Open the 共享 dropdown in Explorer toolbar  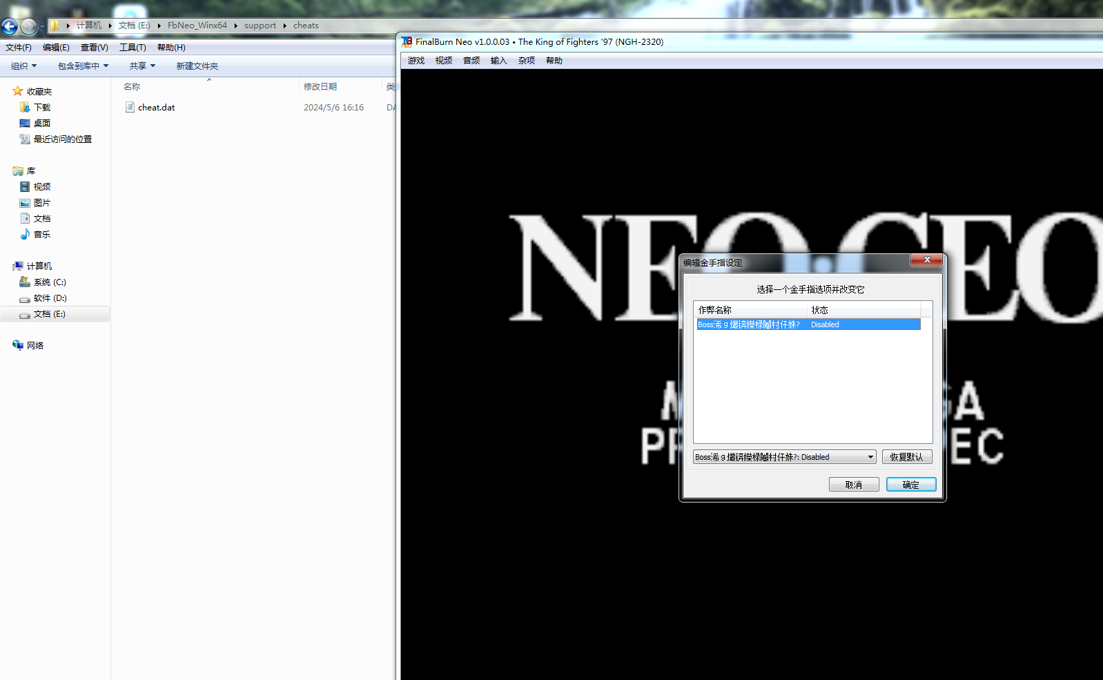tap(143, 66)
